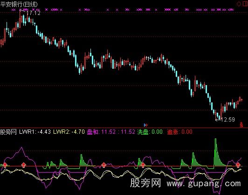
Task: Click the LWR1: -4.43 indicator value
Action: click(35, 132)
